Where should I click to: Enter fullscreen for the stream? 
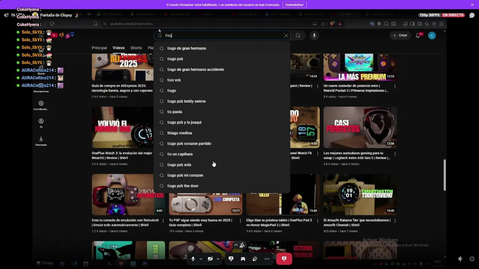pos(472,259)
